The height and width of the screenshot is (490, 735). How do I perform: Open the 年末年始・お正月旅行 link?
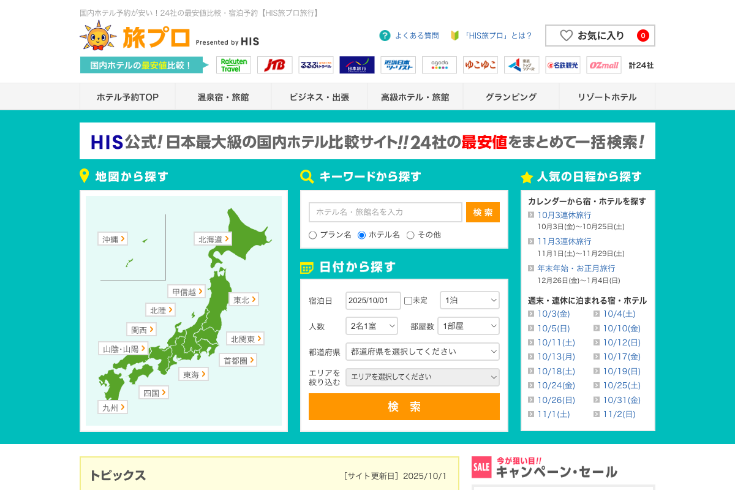click(576, 268)
